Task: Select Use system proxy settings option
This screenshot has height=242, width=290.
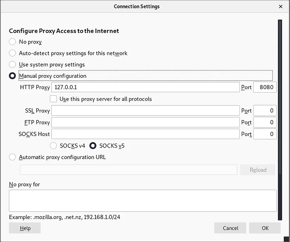Action: 13,64
